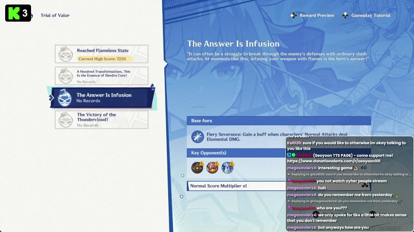Select the Reached Flameless State trial
This screenshot has width=414, height=232.
click(102, 54)
